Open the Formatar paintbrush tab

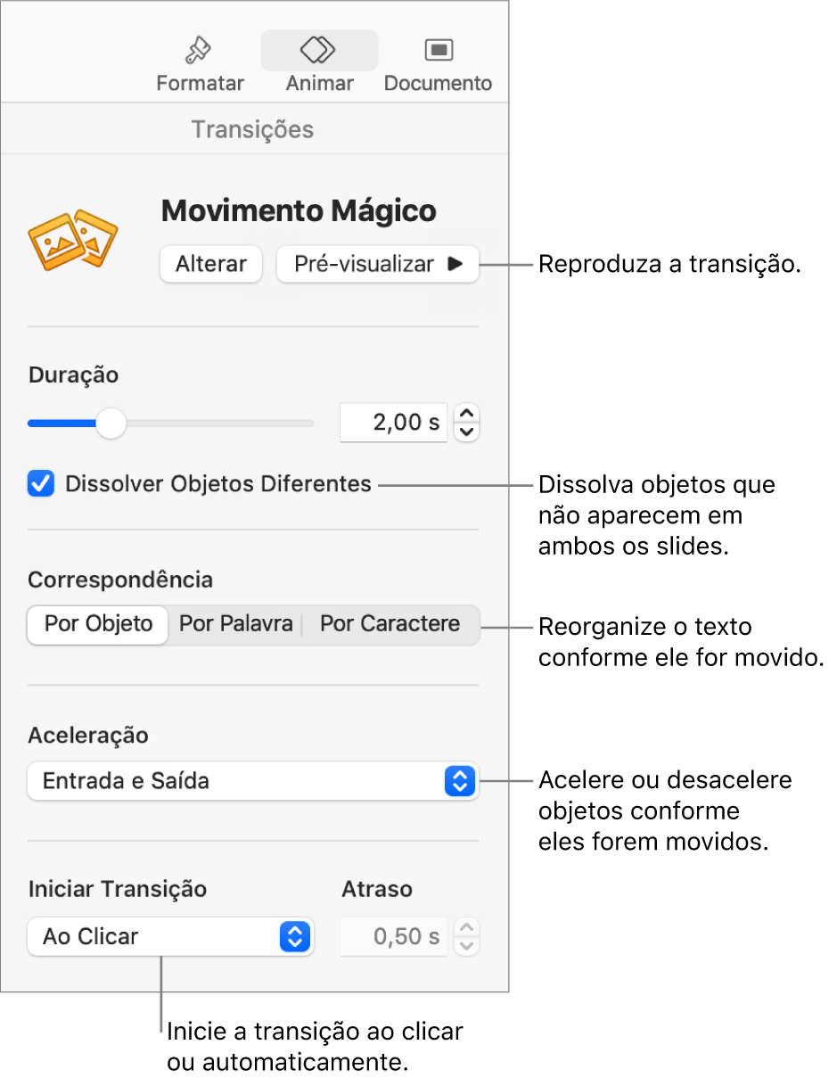pyautogui.click(x=199, y=52)
